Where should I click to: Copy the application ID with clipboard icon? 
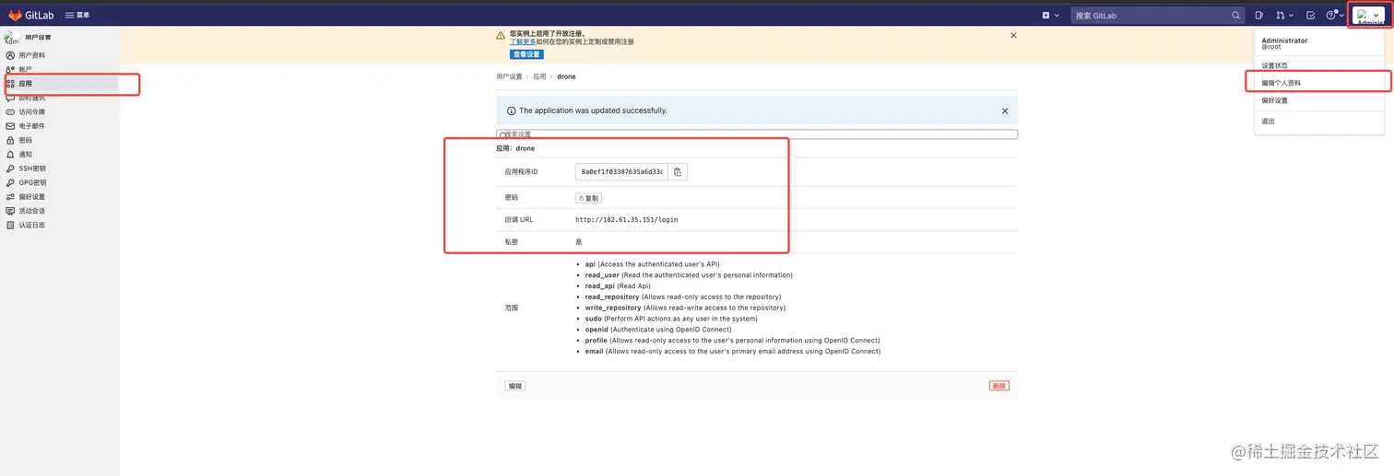[x=678, y=172]
